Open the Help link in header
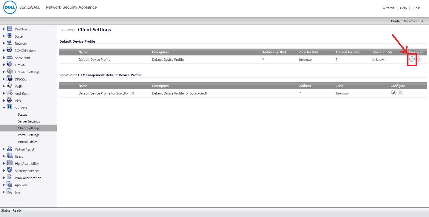This screenshot has height=217, width=429. (x=403, y=8)
